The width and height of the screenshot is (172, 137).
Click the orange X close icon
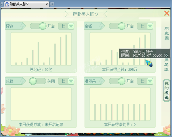click(167, 13)
